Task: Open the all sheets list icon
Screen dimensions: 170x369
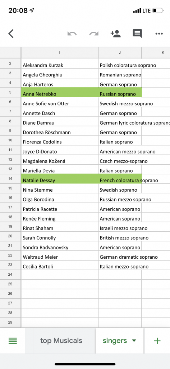Action: (13, 341)
